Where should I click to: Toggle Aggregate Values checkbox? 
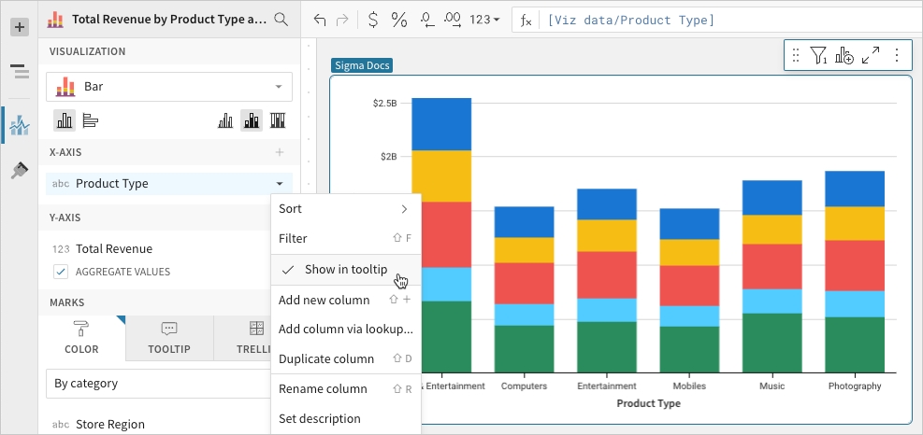click(61, 272)
